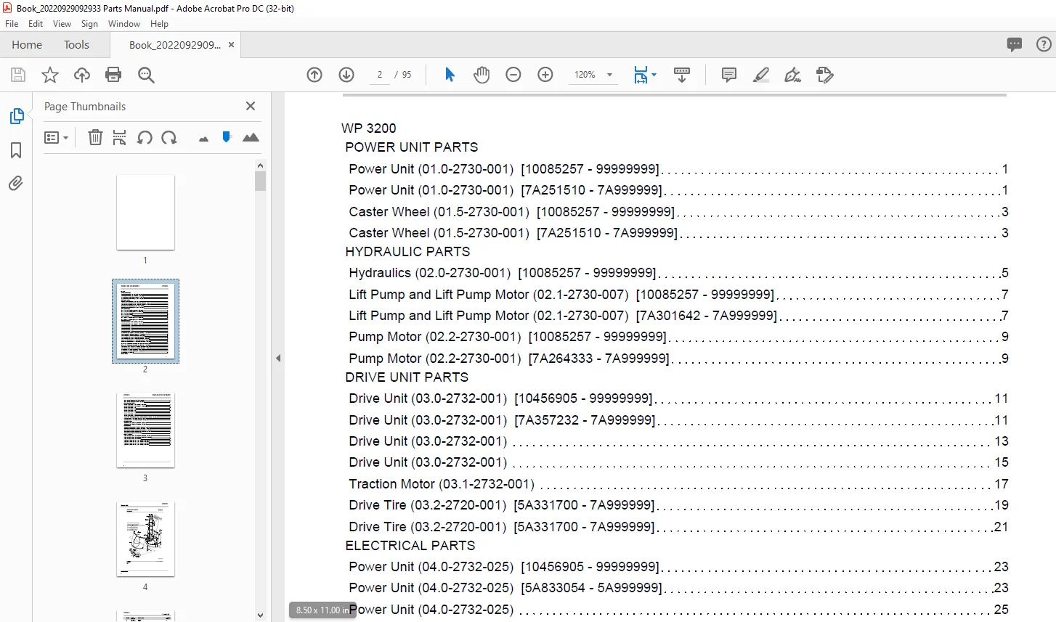Open the Help menu

point(159,24)
